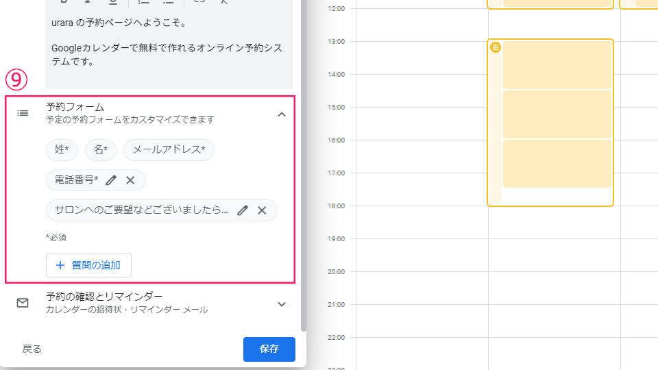Image resolution: width=658 pixels, height=370 pixels.
Task: Select the first appointment slot at 13:00
Action: [x=557, y=64]
